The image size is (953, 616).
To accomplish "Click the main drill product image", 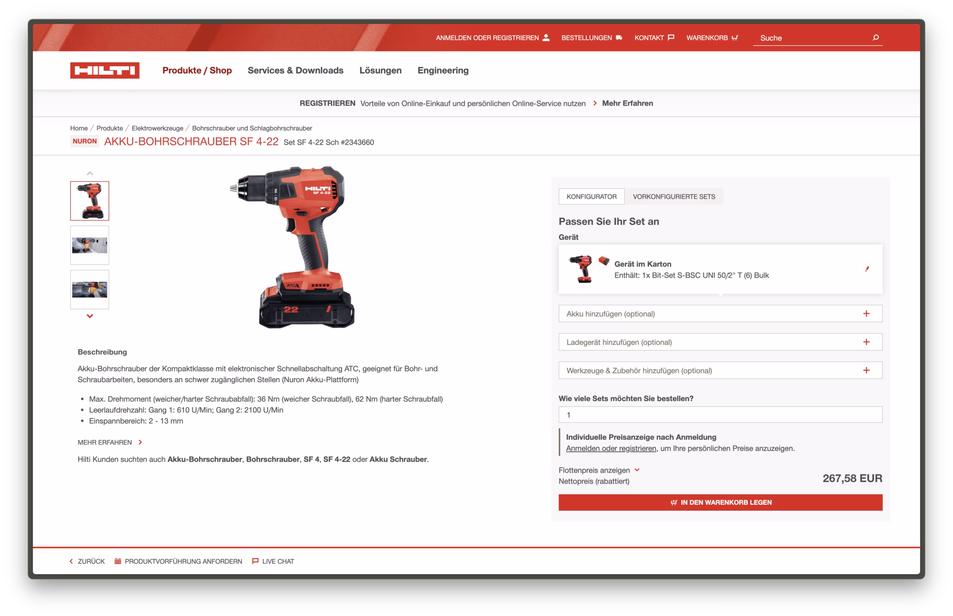I will tap(293, 247).
